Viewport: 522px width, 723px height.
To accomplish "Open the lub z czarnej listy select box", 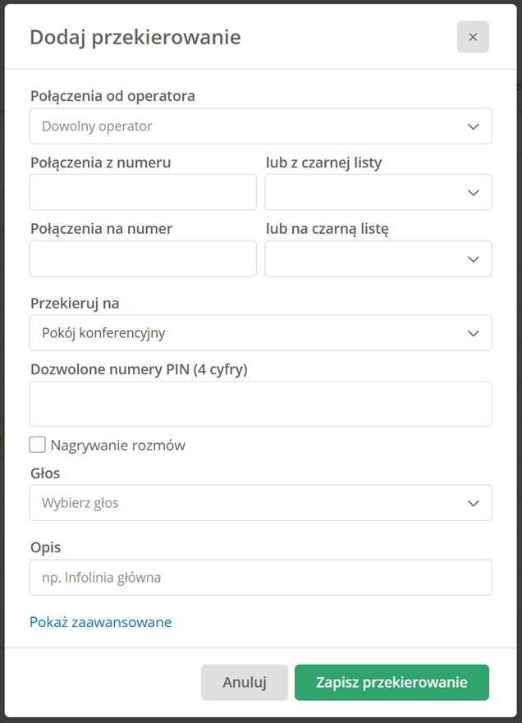I will click(378, 192).
